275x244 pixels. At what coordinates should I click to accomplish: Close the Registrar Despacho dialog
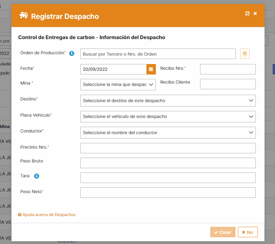[255, 13]
